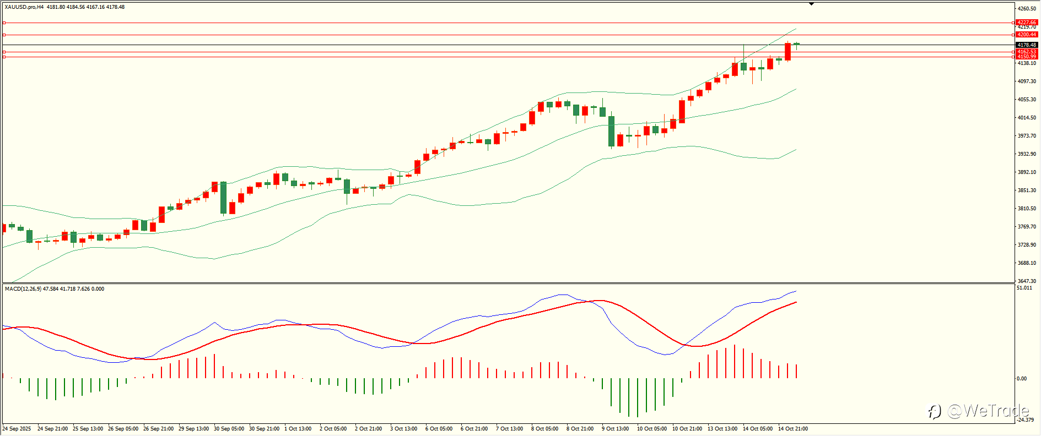
Task: Click the current price 4178.48 label
Action: (x=1027, y=45)
